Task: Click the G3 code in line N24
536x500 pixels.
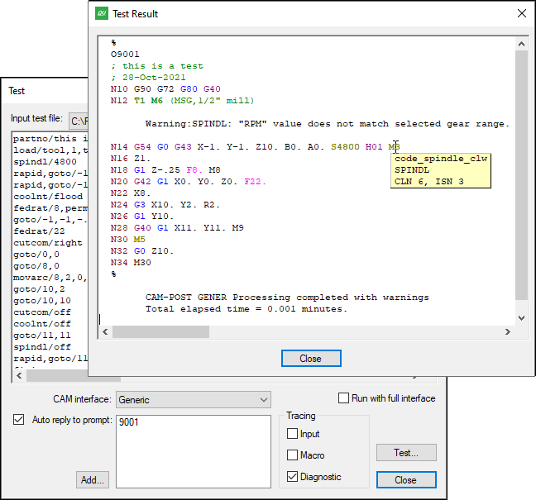Action: click(x=140, y=205)
